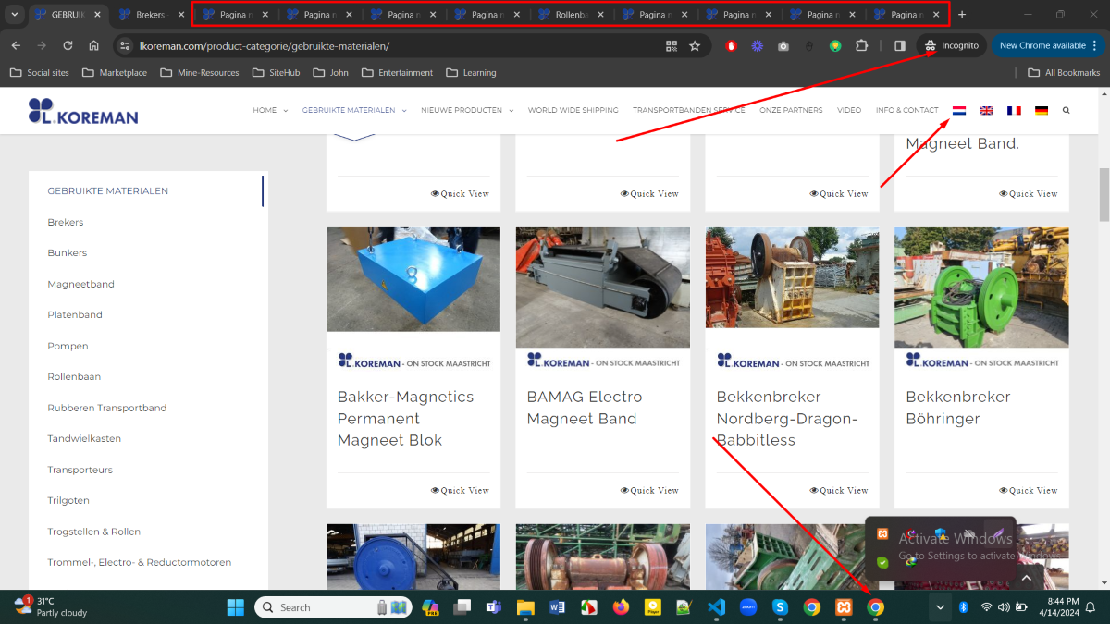Quick View the BAMAG Electro Magneet Band
Viewport: 1110px width, 624px height.
(649, 490)
